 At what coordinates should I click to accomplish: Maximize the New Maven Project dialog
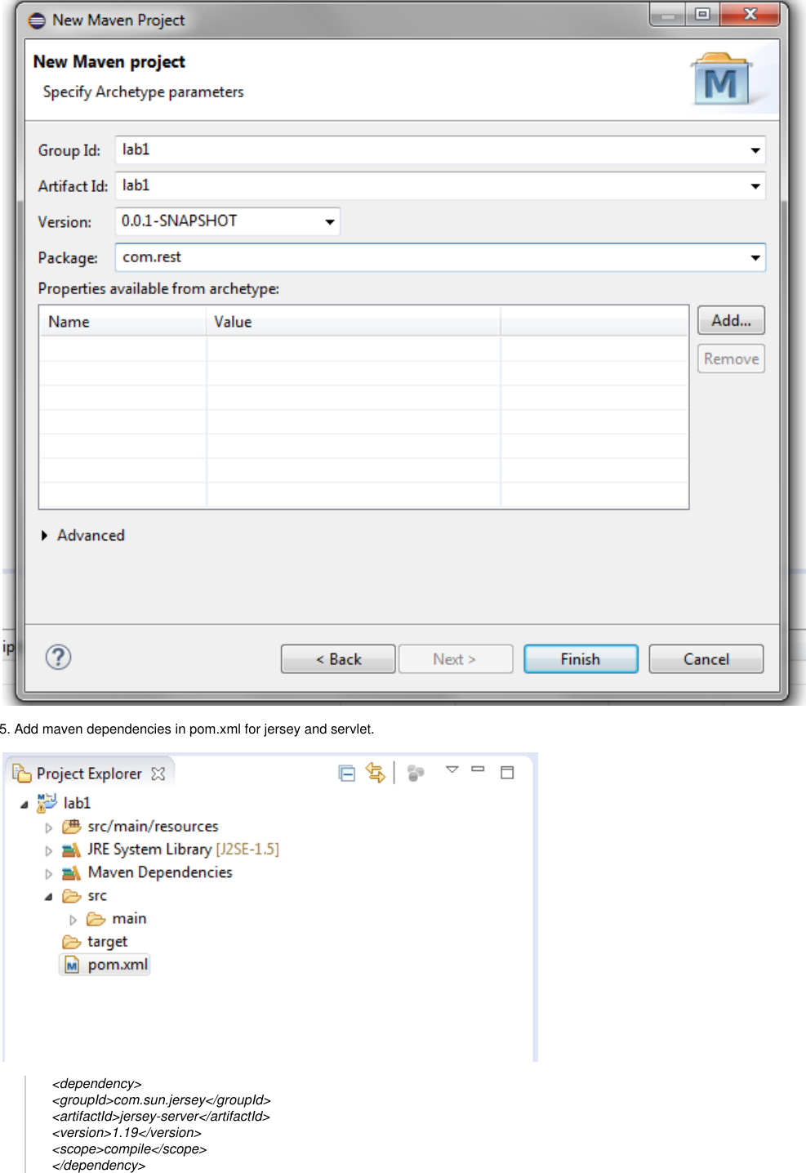[x=702, y=15]
